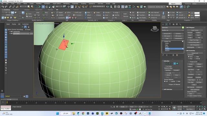Click the Sphere001 object name field
Image resolution: width=207 pixels, height=116 pixels.
[172, 27]
